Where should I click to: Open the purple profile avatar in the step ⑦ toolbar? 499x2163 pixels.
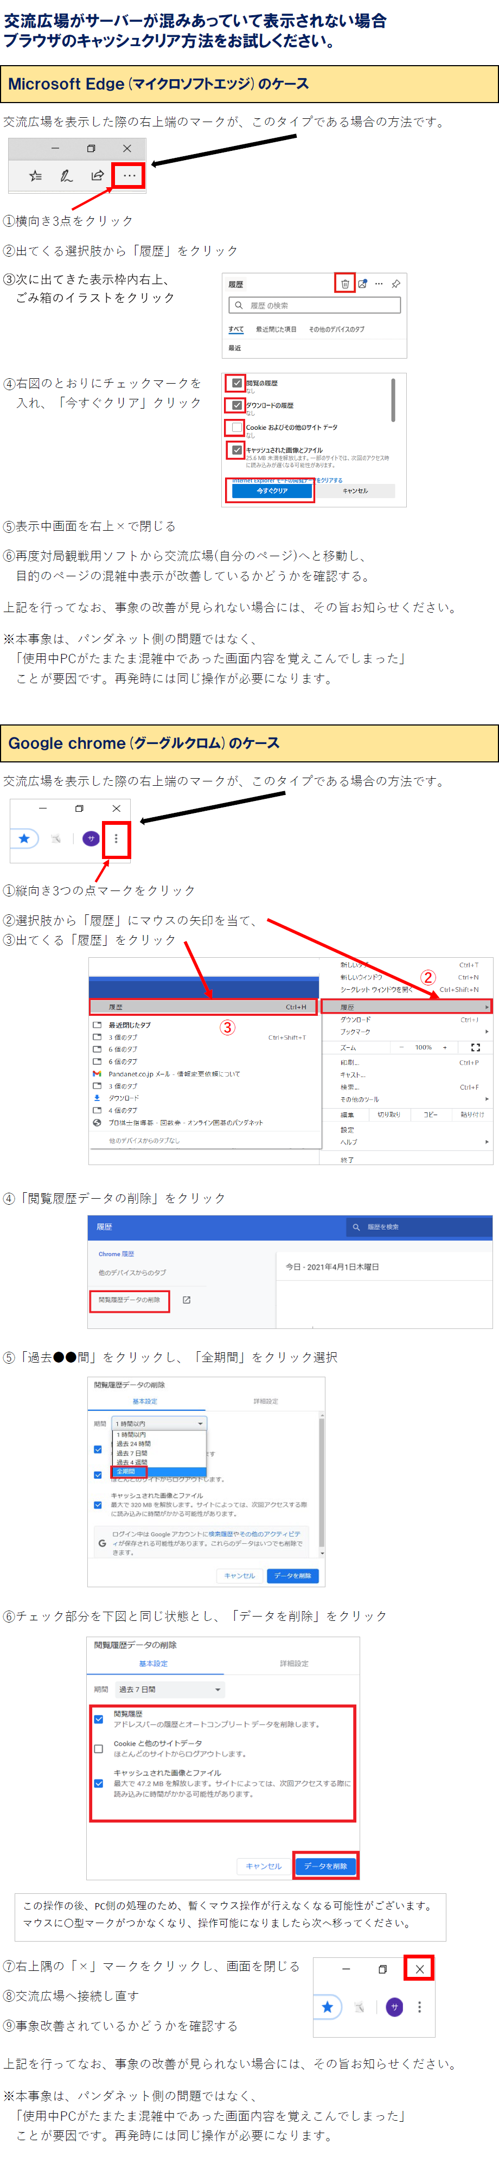[394, 2007]
